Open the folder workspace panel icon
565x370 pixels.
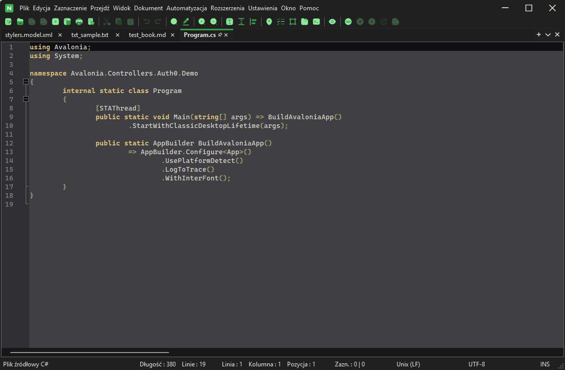tap(305, 22)
